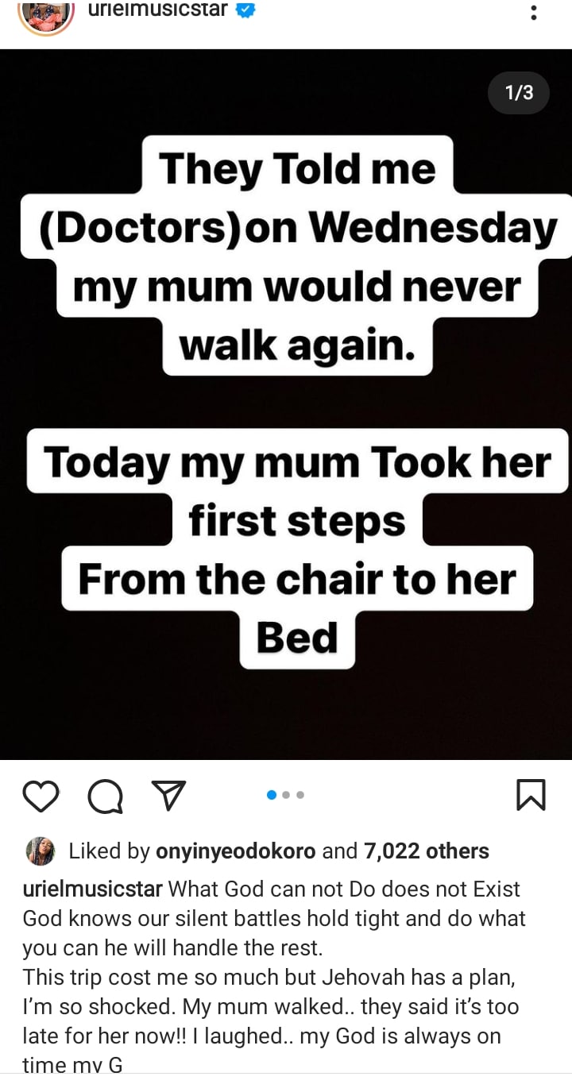Tap the 1/3 slide counter badge
The image size is (572, 1084).
(519, 93)
